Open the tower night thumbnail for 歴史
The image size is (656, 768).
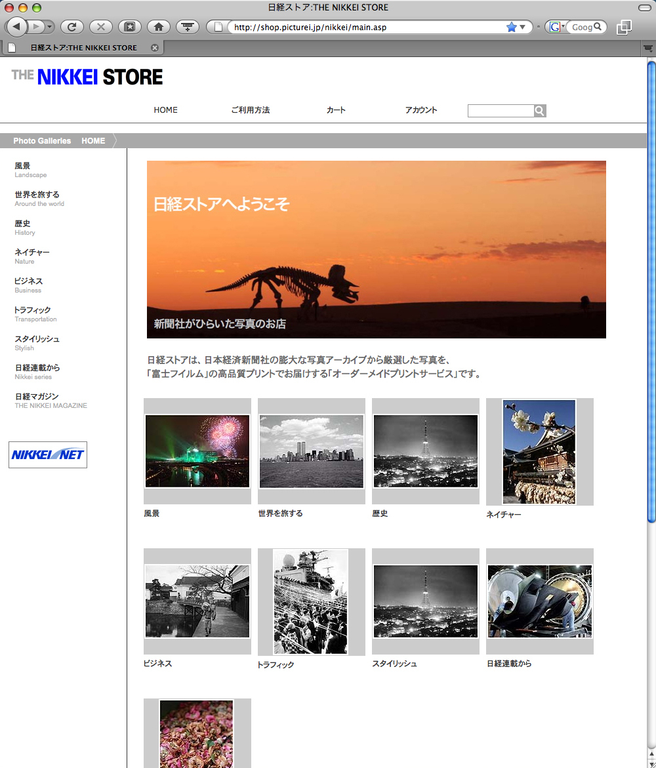(425, 451)
